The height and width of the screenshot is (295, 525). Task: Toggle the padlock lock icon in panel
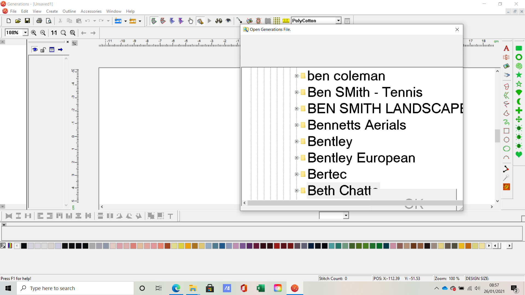pyautogui.click(x=43, y=50)
